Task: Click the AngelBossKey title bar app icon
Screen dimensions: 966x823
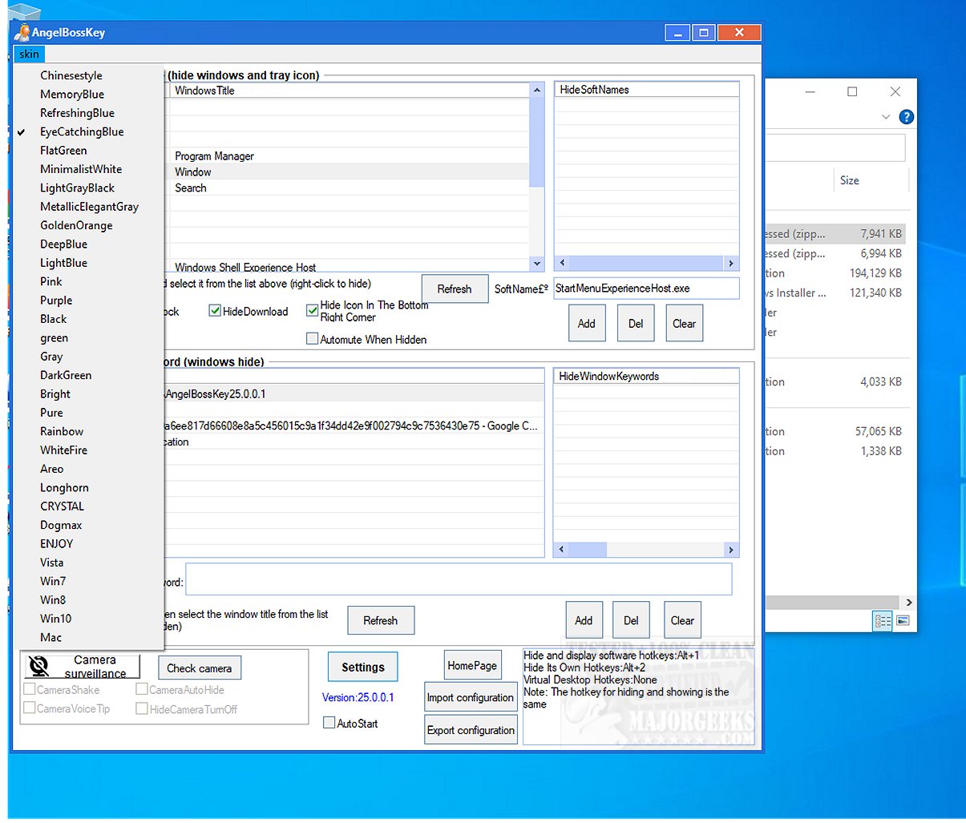Action: [x=22, y=32]
